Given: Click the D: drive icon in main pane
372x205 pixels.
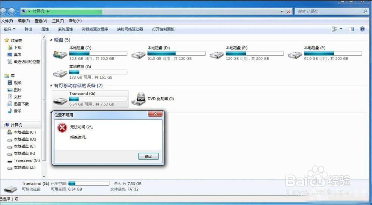Looking at the screenshot, I should [138, 55].
